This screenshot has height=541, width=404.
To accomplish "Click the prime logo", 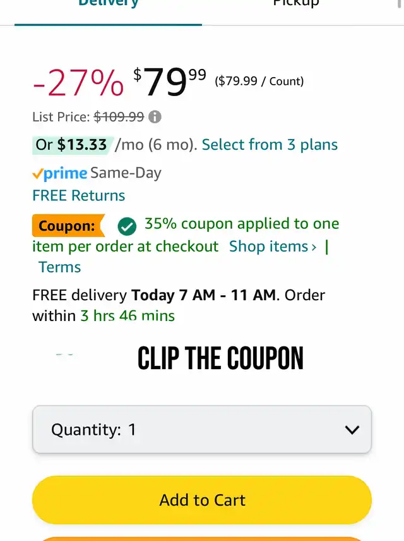I will pyautogui.click(x=59, y=173).
